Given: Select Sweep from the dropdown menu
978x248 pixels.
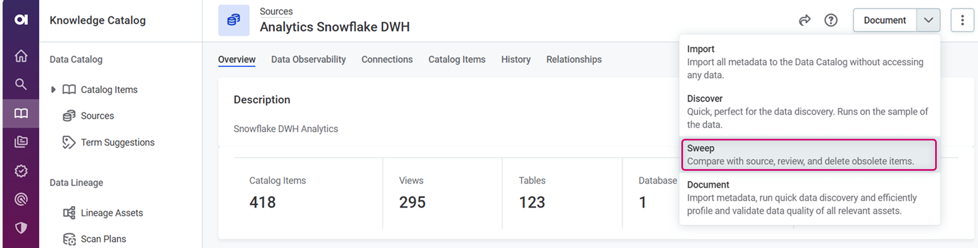Looking at the screenshot, I should (x=808, y=155).
